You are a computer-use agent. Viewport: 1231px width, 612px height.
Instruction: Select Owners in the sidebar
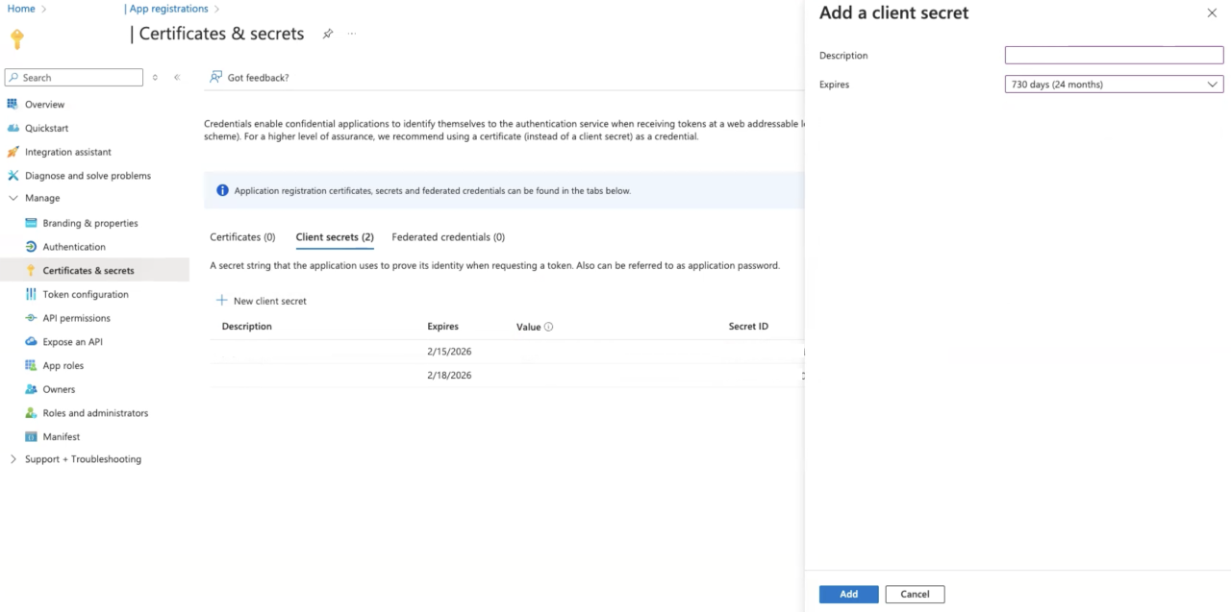58,389
